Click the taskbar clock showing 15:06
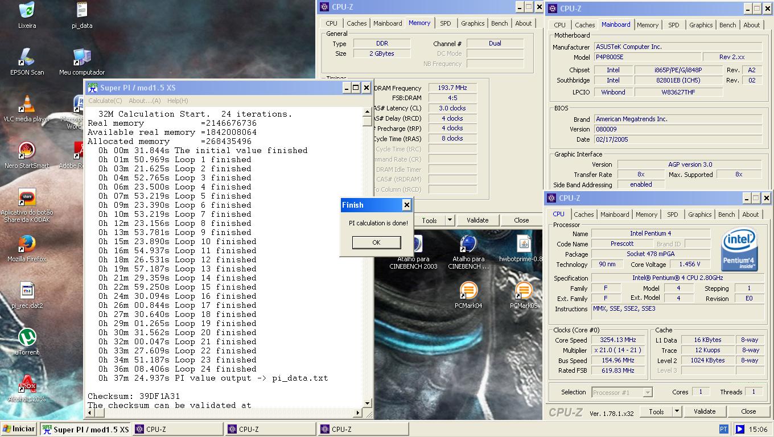 pyautogui.click(x=759, y=429)
